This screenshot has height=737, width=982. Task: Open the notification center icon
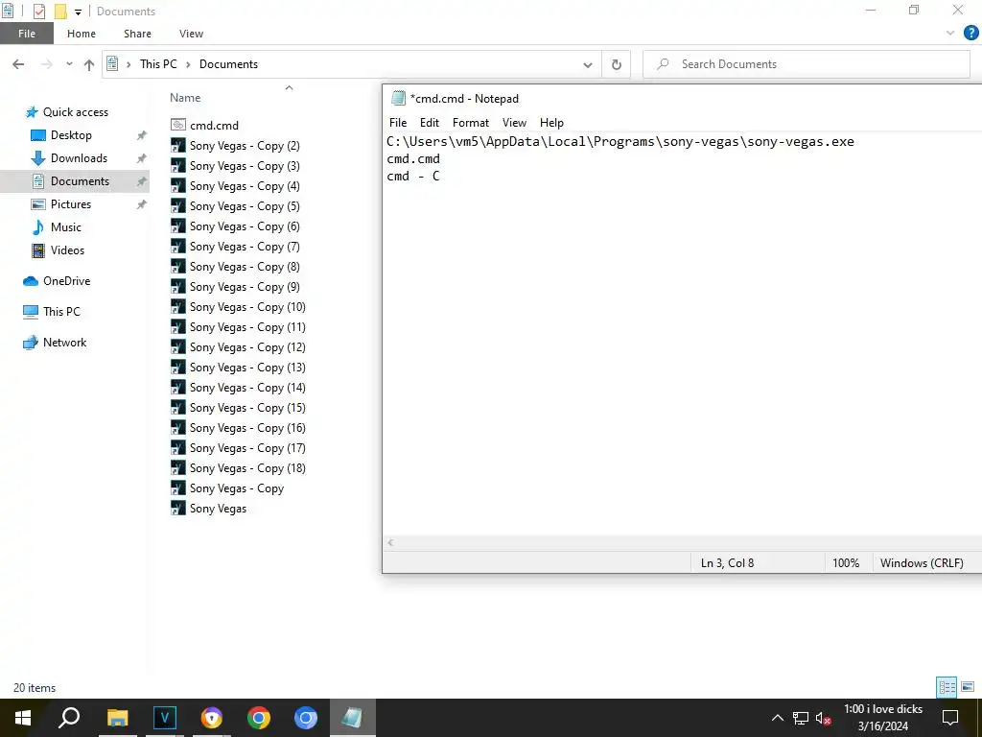point(950,718)
